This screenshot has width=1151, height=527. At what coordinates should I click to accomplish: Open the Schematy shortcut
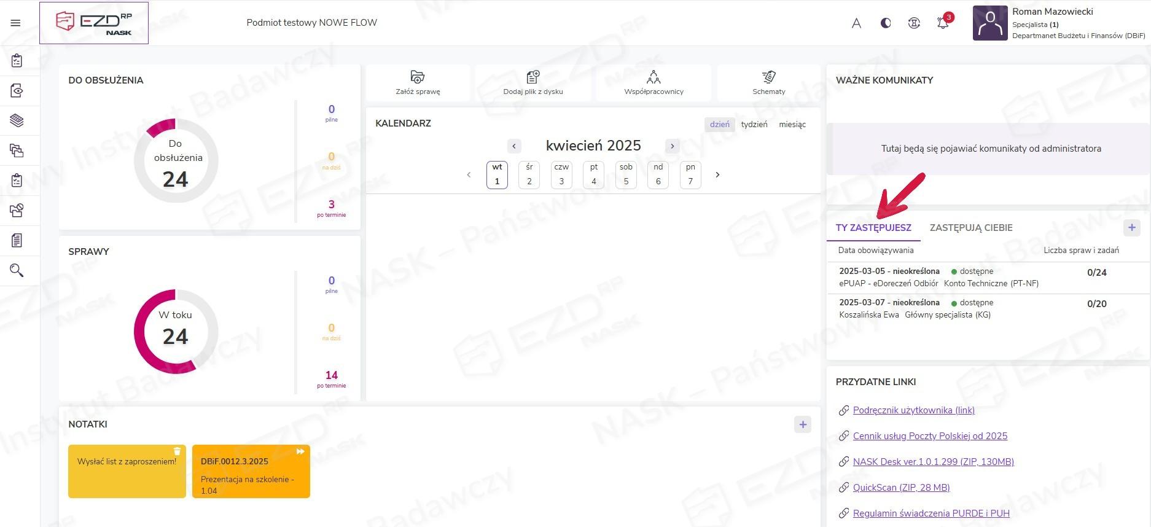tap(768, 82)
